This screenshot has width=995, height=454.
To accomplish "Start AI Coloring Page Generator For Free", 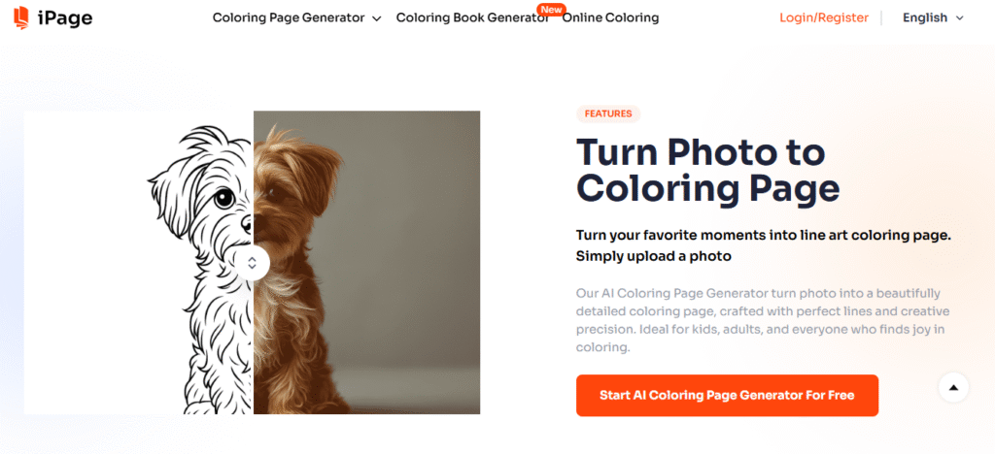I will click(x=727, y=396).
